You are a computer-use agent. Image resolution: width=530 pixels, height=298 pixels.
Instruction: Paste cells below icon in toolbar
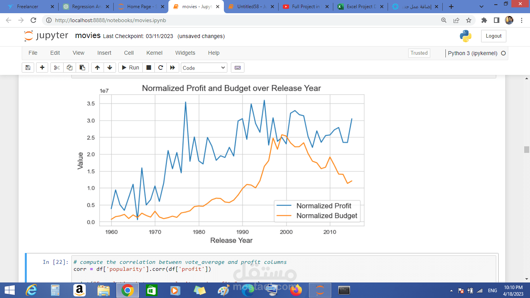(x=82, y=68)
